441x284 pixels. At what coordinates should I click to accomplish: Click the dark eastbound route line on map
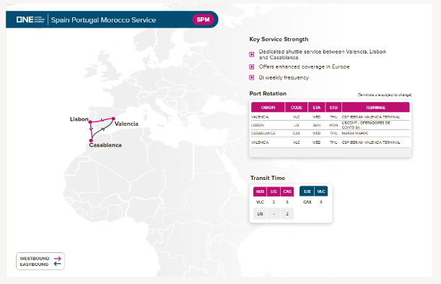click(x=101, y=130)
